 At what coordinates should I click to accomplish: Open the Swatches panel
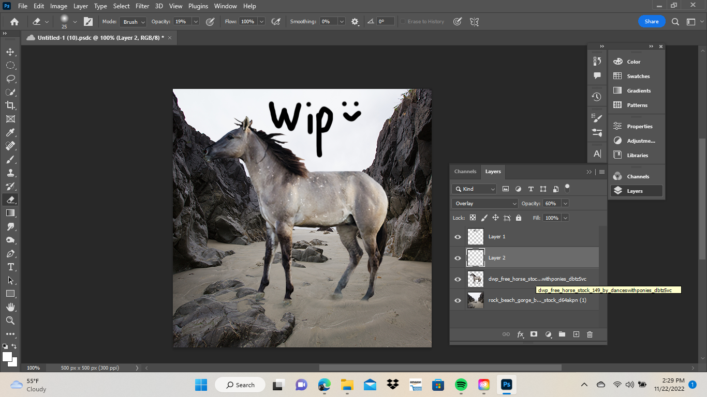(x=637, y=76)
